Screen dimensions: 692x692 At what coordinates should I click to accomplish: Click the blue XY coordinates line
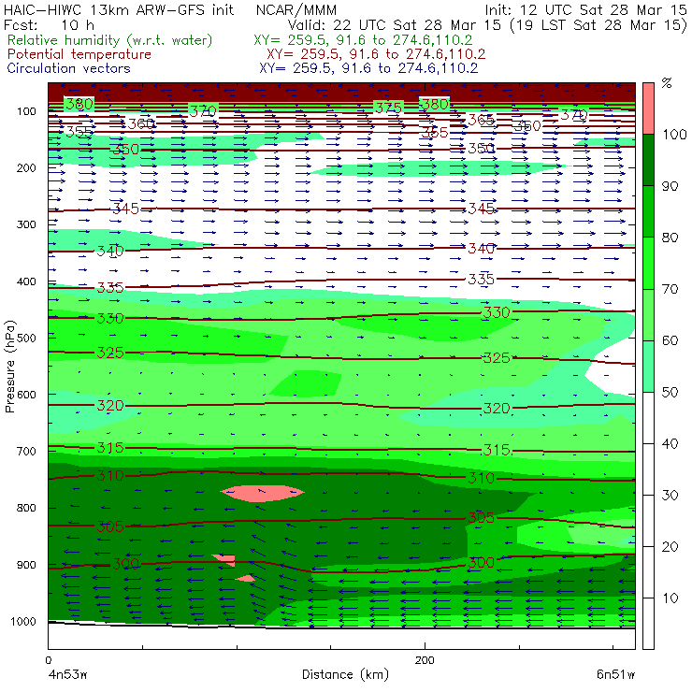(368, 68)
